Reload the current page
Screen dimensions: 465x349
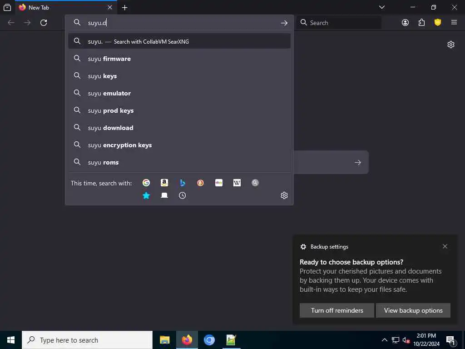point(44,23)
